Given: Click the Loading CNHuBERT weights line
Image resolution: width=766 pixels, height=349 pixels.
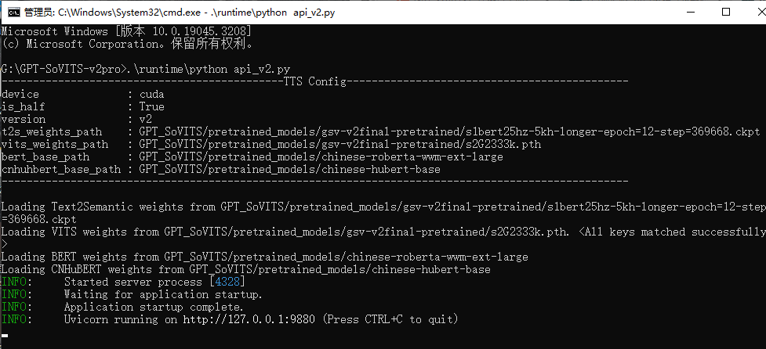Looking at the screenshot, I should click(246, 269).
